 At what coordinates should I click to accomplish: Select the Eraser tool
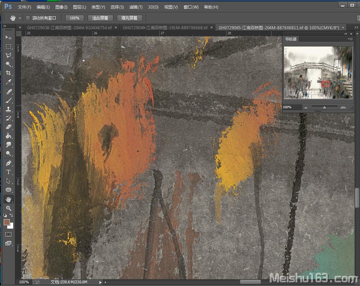pos(8,127)
